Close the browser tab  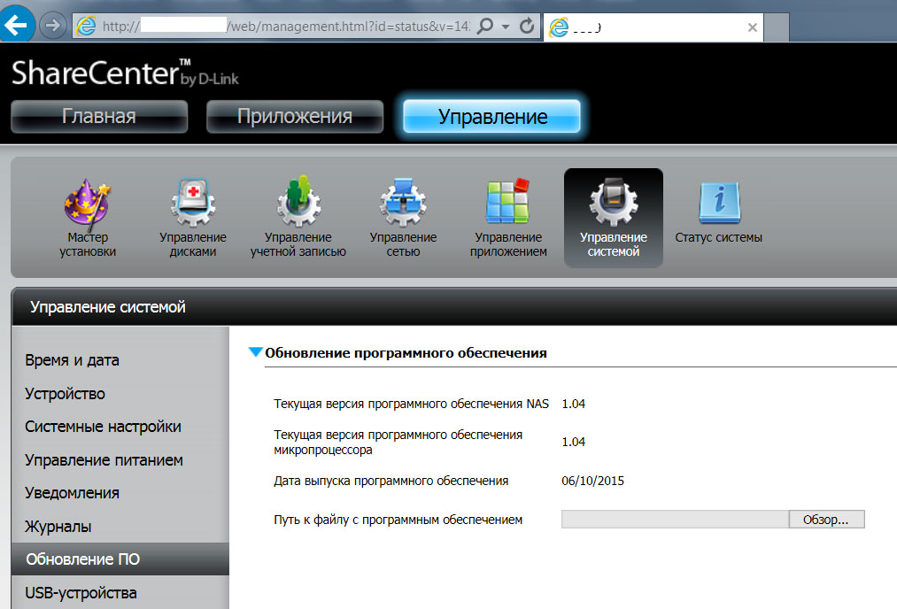coord(753,27)
